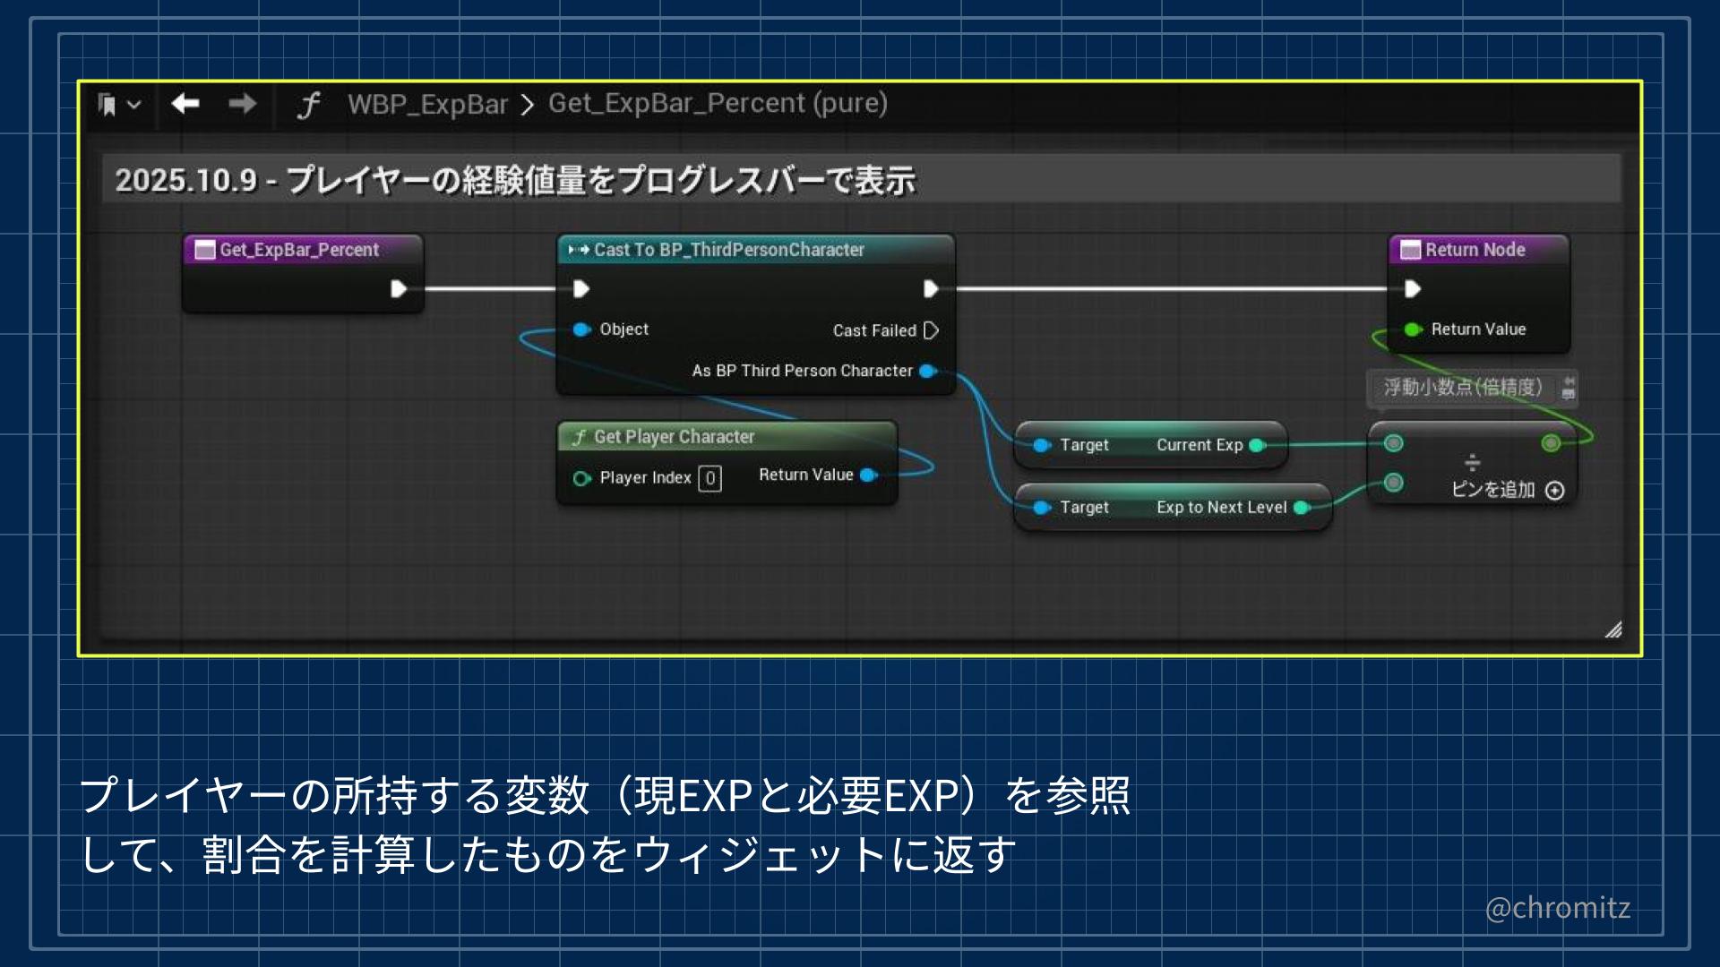Click the Object input pin
Viewport: 1720px width, 967px height.
tap(581, 329)
